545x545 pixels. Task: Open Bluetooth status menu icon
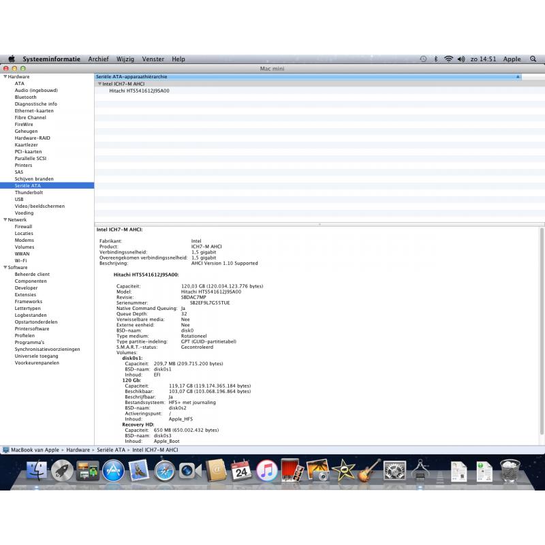(x=436, y=59)
